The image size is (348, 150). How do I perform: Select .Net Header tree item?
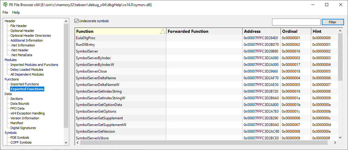pos(19,50)
